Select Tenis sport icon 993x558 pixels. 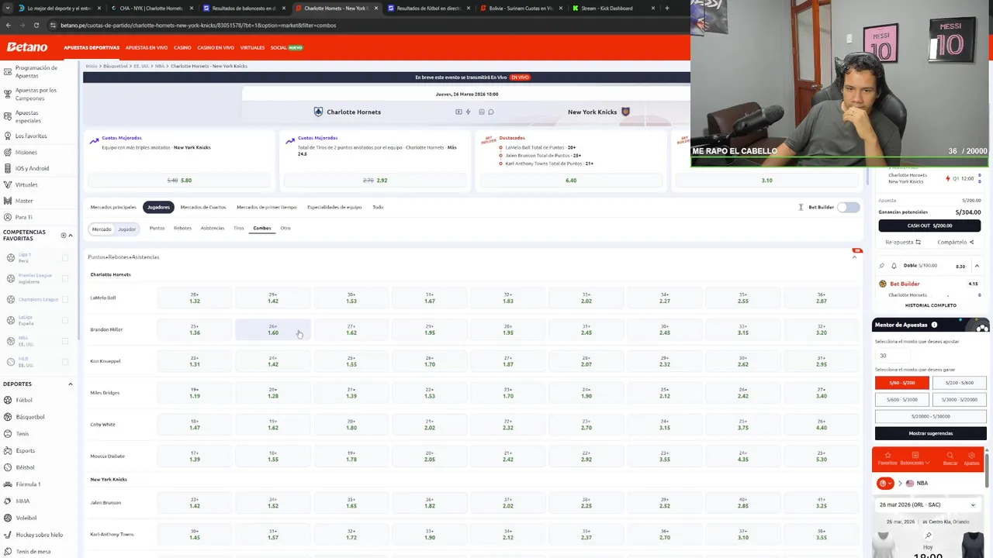click(8, 433)
